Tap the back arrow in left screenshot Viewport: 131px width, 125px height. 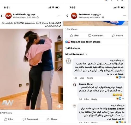(x=2, y=16)
